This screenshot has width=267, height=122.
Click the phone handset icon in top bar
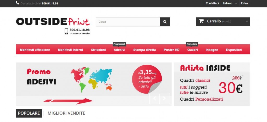click(17, 3)
